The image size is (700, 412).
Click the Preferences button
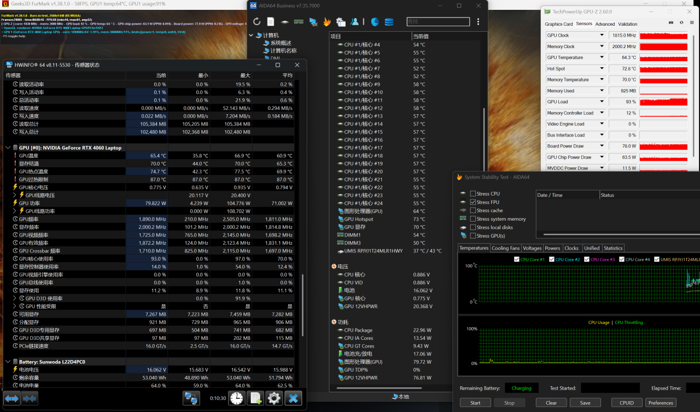(661, 403)
